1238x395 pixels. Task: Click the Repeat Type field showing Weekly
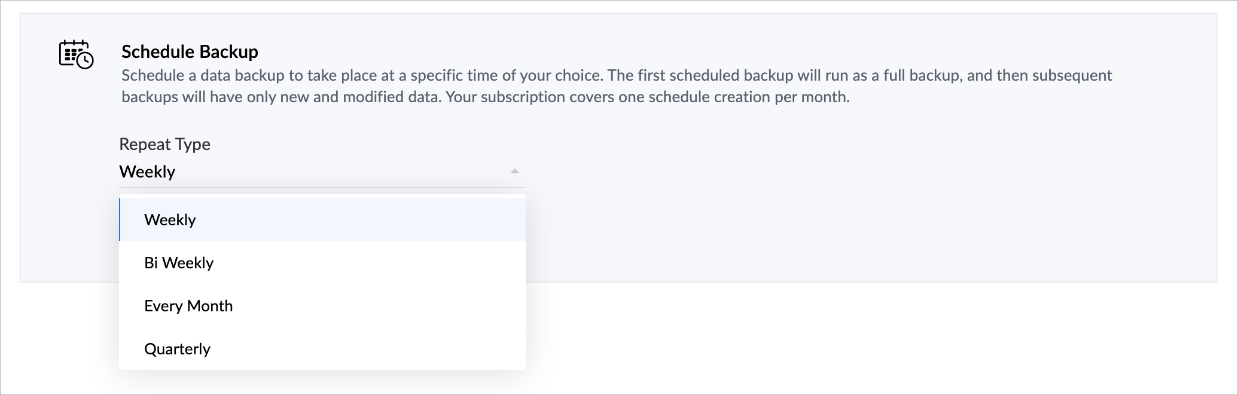pos(322,172)
